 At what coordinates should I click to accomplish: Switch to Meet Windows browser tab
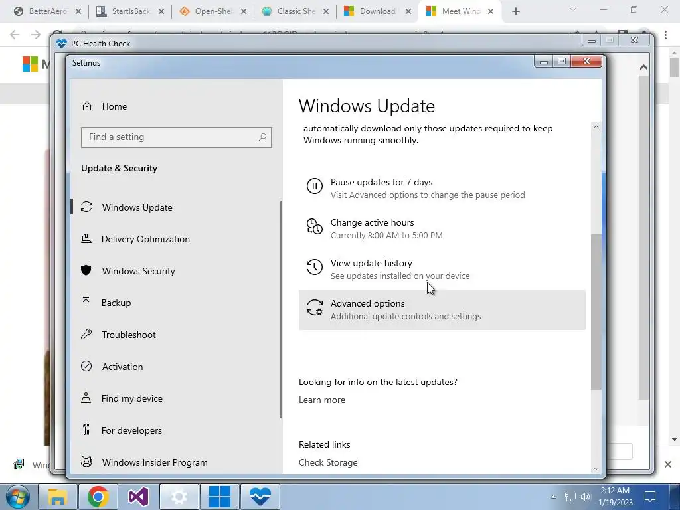coord(461,11)
